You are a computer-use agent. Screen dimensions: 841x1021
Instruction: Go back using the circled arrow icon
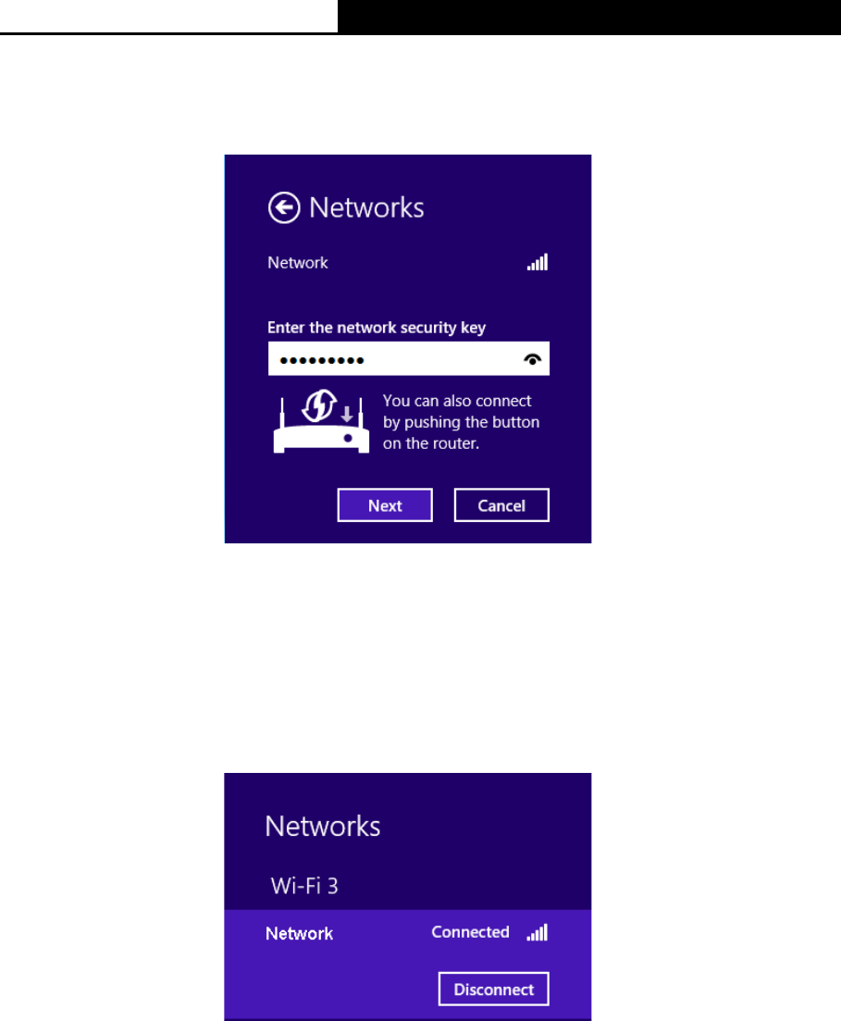pyautogui.click(x=284, y=207)
